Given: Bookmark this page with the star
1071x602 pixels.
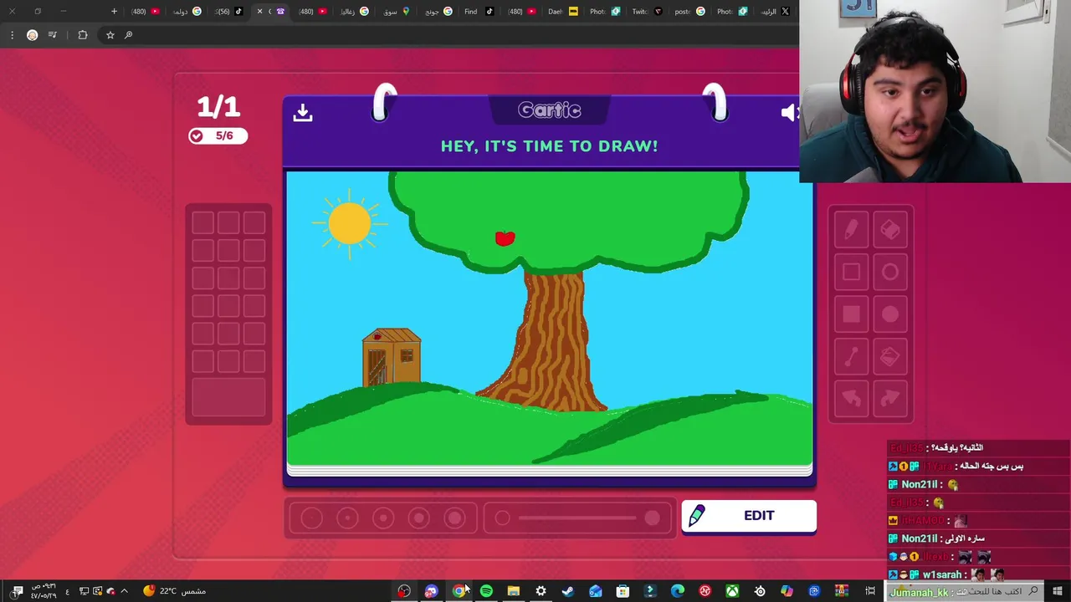Looking at the screenshot, I should 110,35.
